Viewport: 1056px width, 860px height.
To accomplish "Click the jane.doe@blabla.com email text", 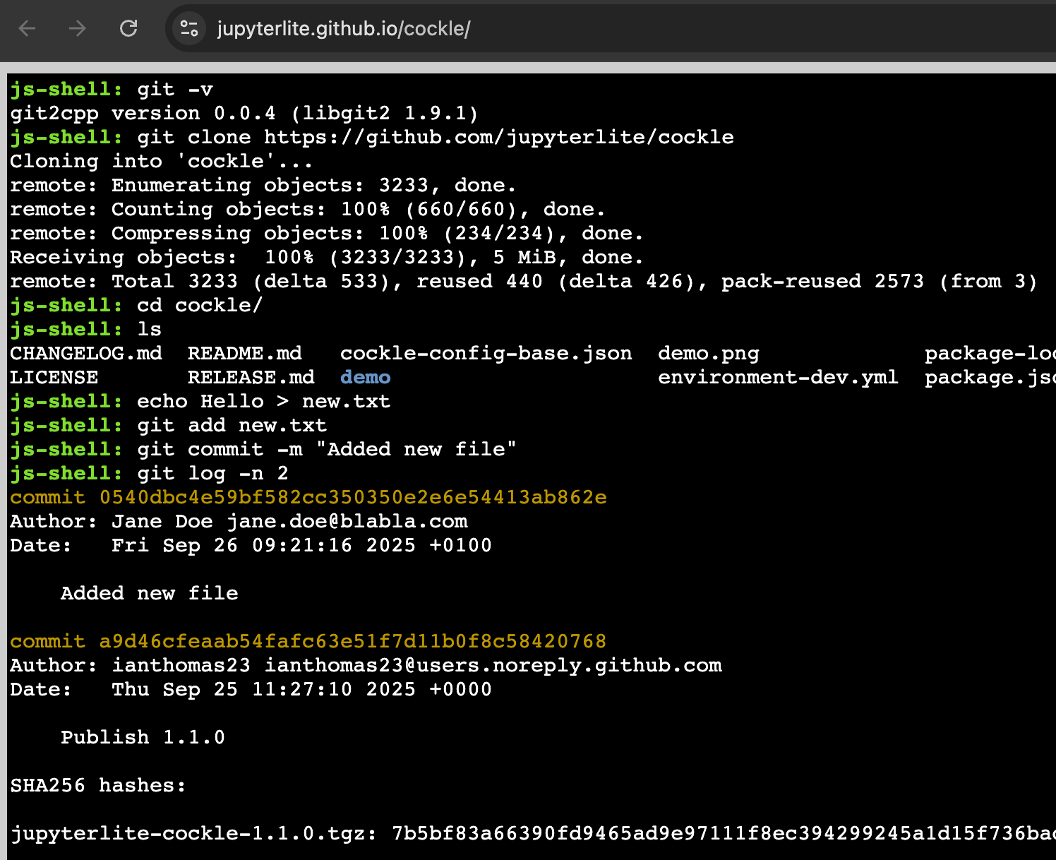I will (x=347, y=521).
